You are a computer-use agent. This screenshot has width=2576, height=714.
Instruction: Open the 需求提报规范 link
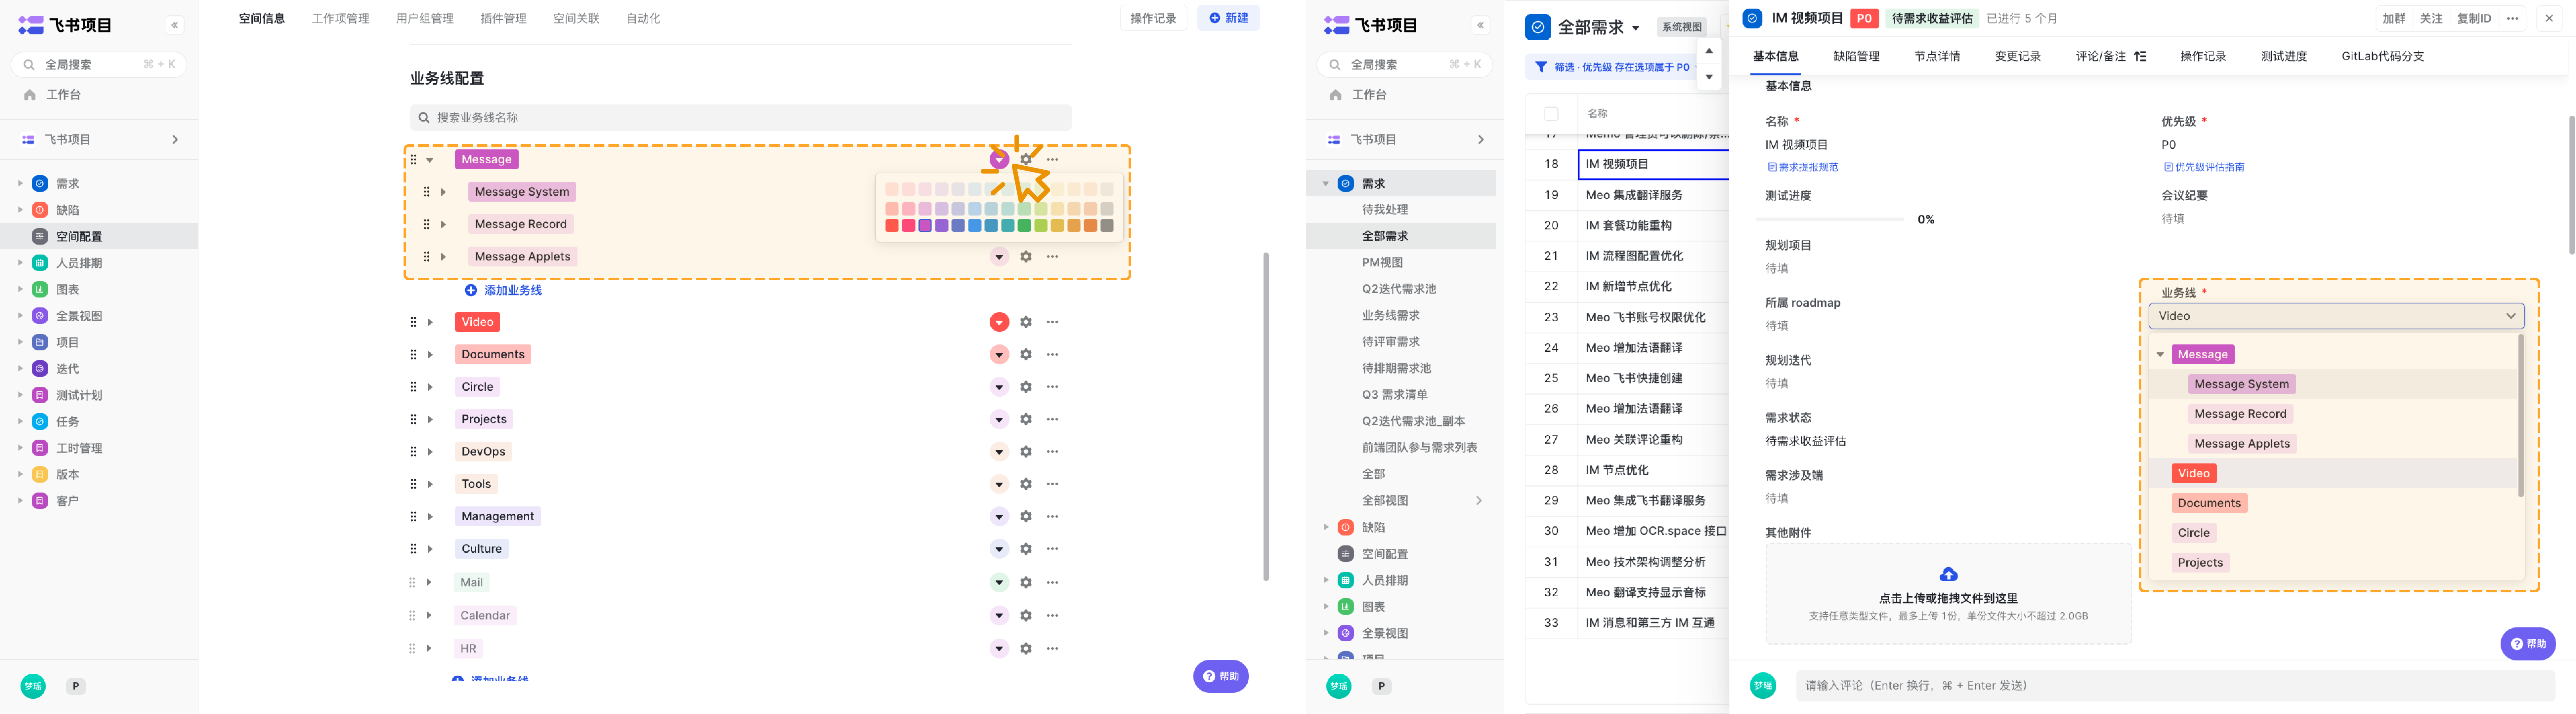(1803, 167)
